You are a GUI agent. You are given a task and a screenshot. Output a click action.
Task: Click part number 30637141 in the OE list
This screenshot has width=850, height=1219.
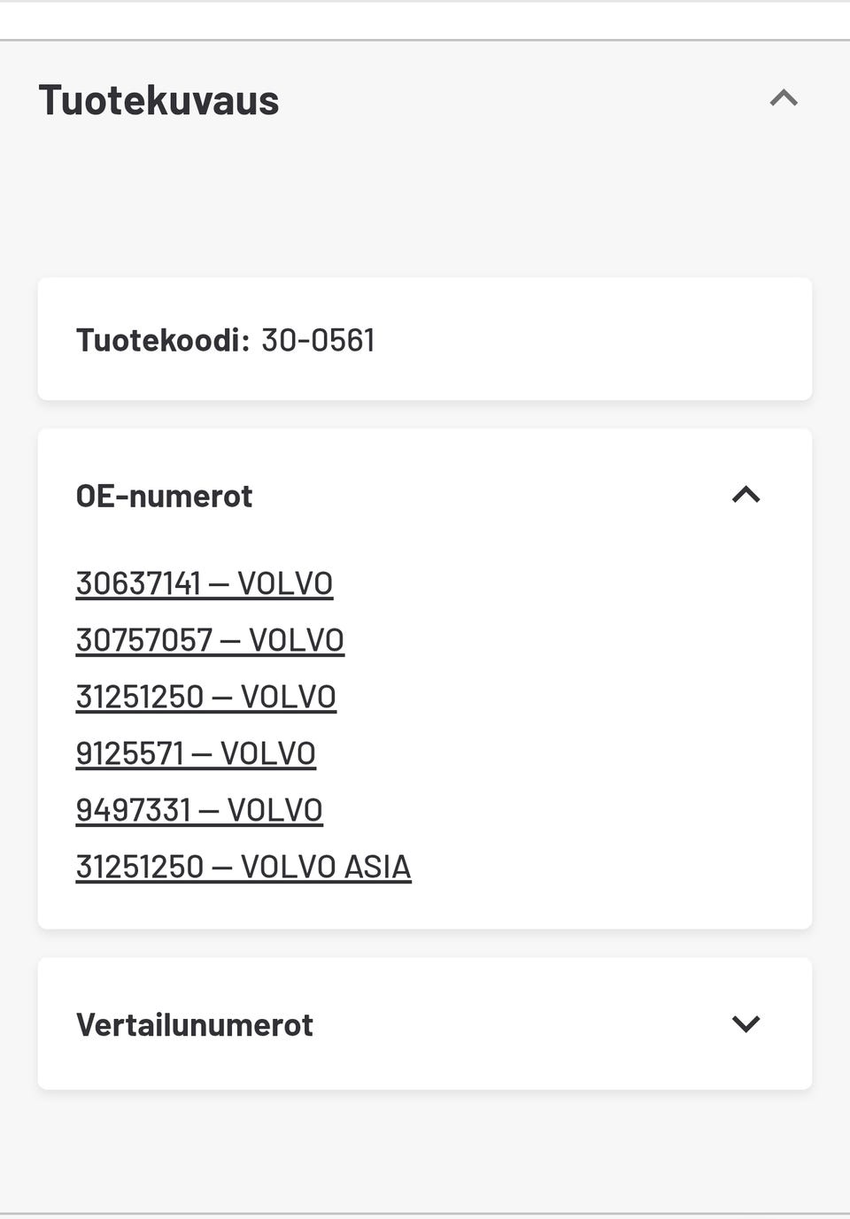pos(139,583)
